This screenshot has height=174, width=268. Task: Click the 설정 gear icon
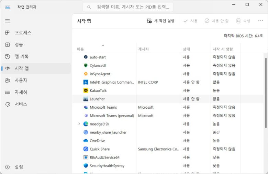7,167
